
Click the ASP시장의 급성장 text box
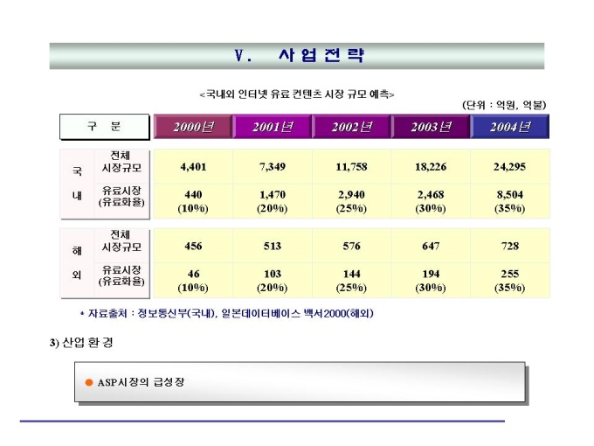coord(300,382)
